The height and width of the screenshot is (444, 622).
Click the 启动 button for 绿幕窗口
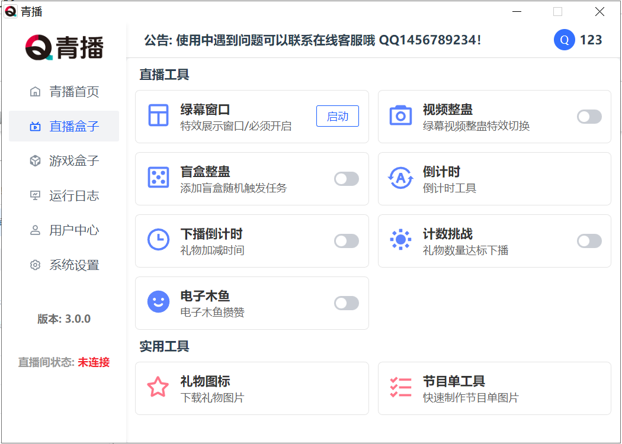pos(338,116)
